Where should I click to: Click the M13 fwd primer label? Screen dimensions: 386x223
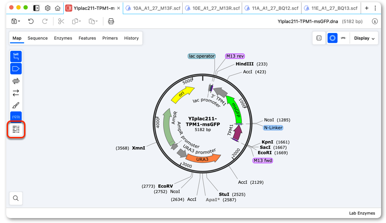tap(263, 161)
